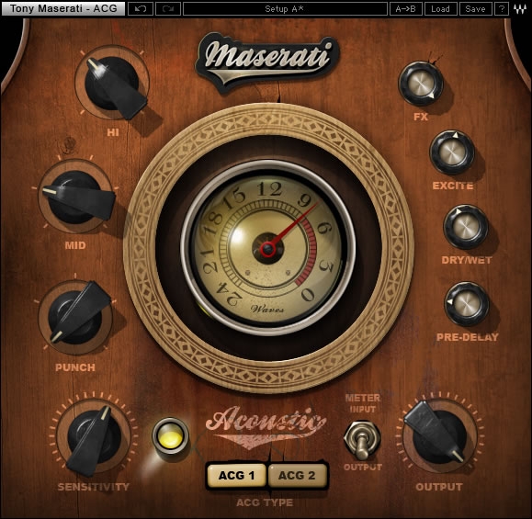Click the OUTPUT label under the toggle switch

tap(363, 467)
